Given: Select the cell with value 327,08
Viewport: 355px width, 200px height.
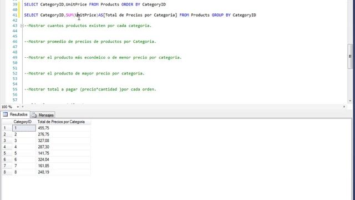Looking at the screenshot, I should (63, 141).
